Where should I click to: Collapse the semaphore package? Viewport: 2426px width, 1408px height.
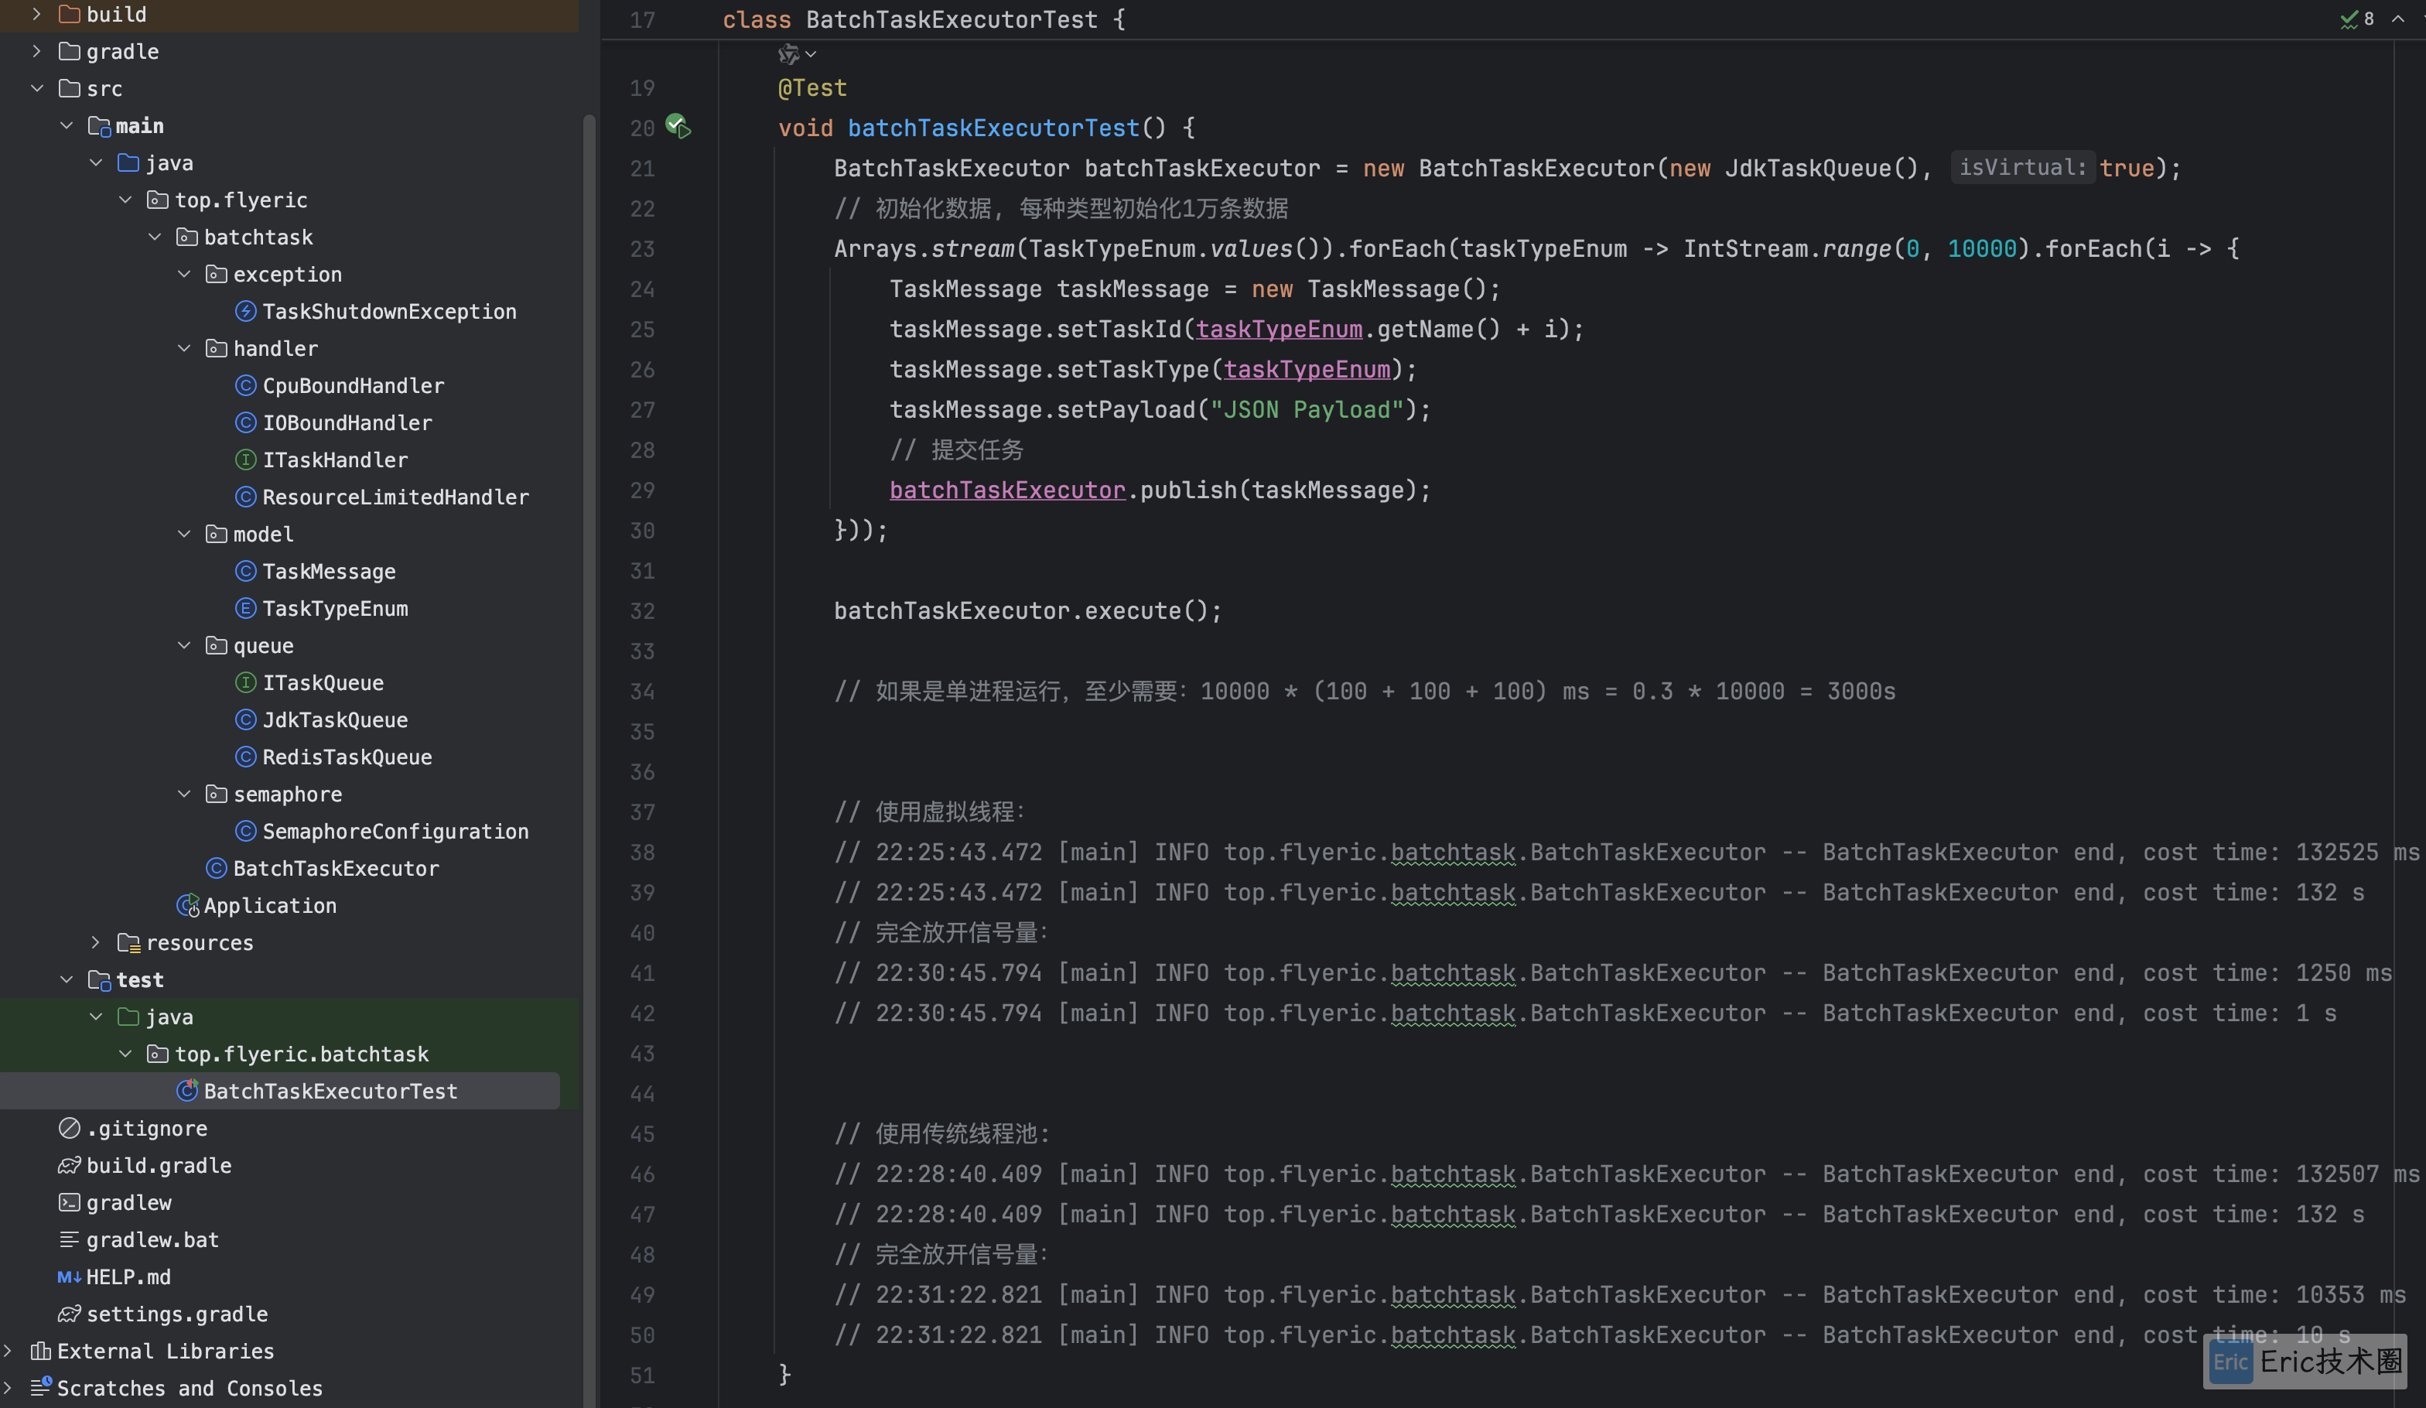(184, 794)
